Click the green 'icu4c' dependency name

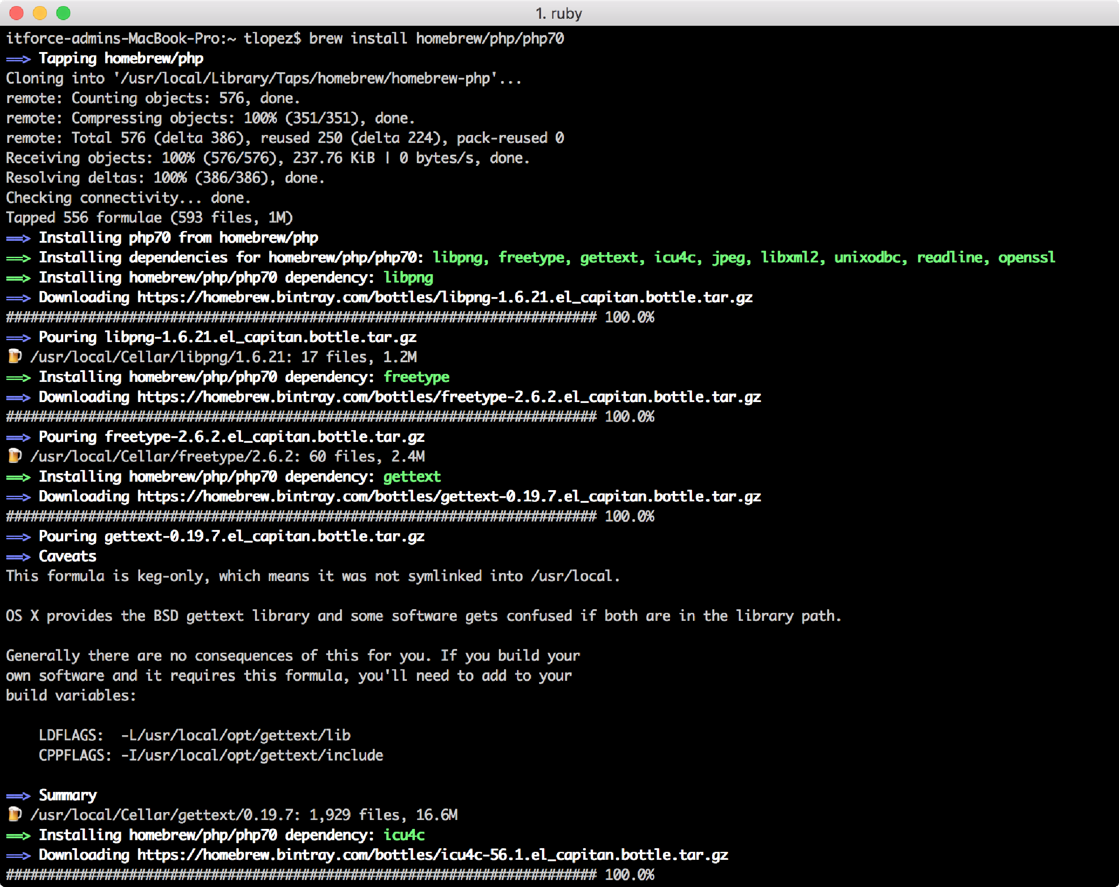pyautogui.click(x=404, y=835)
